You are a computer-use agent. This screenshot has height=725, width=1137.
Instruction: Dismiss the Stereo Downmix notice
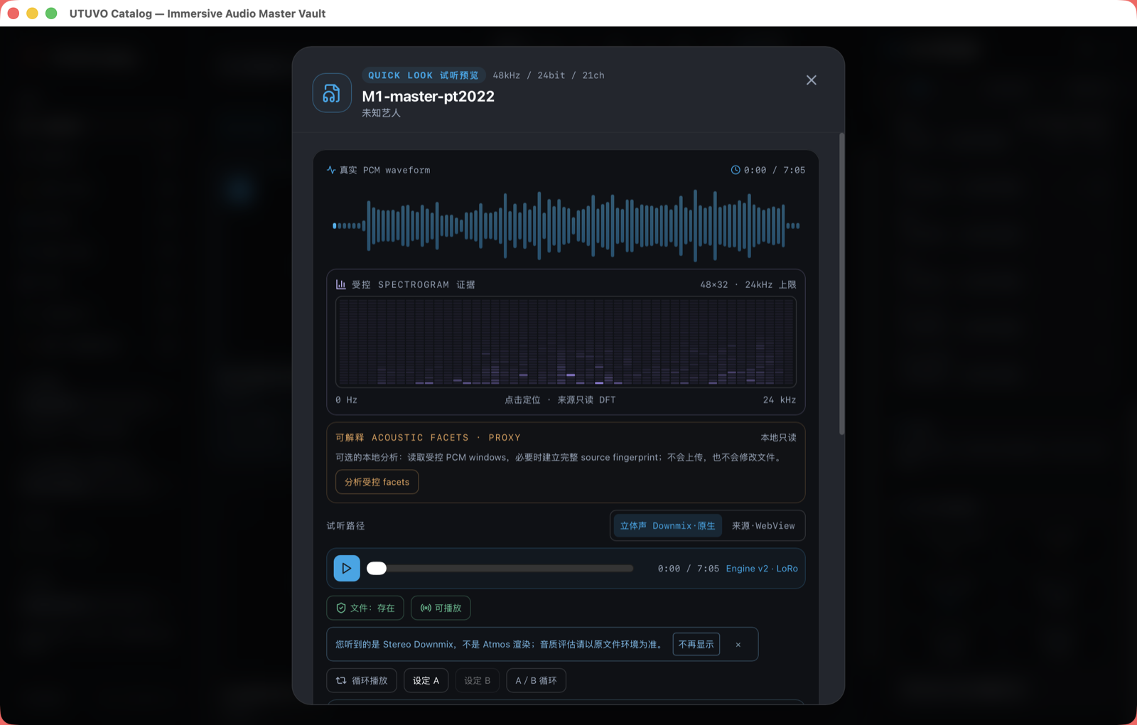coord(738,645)
